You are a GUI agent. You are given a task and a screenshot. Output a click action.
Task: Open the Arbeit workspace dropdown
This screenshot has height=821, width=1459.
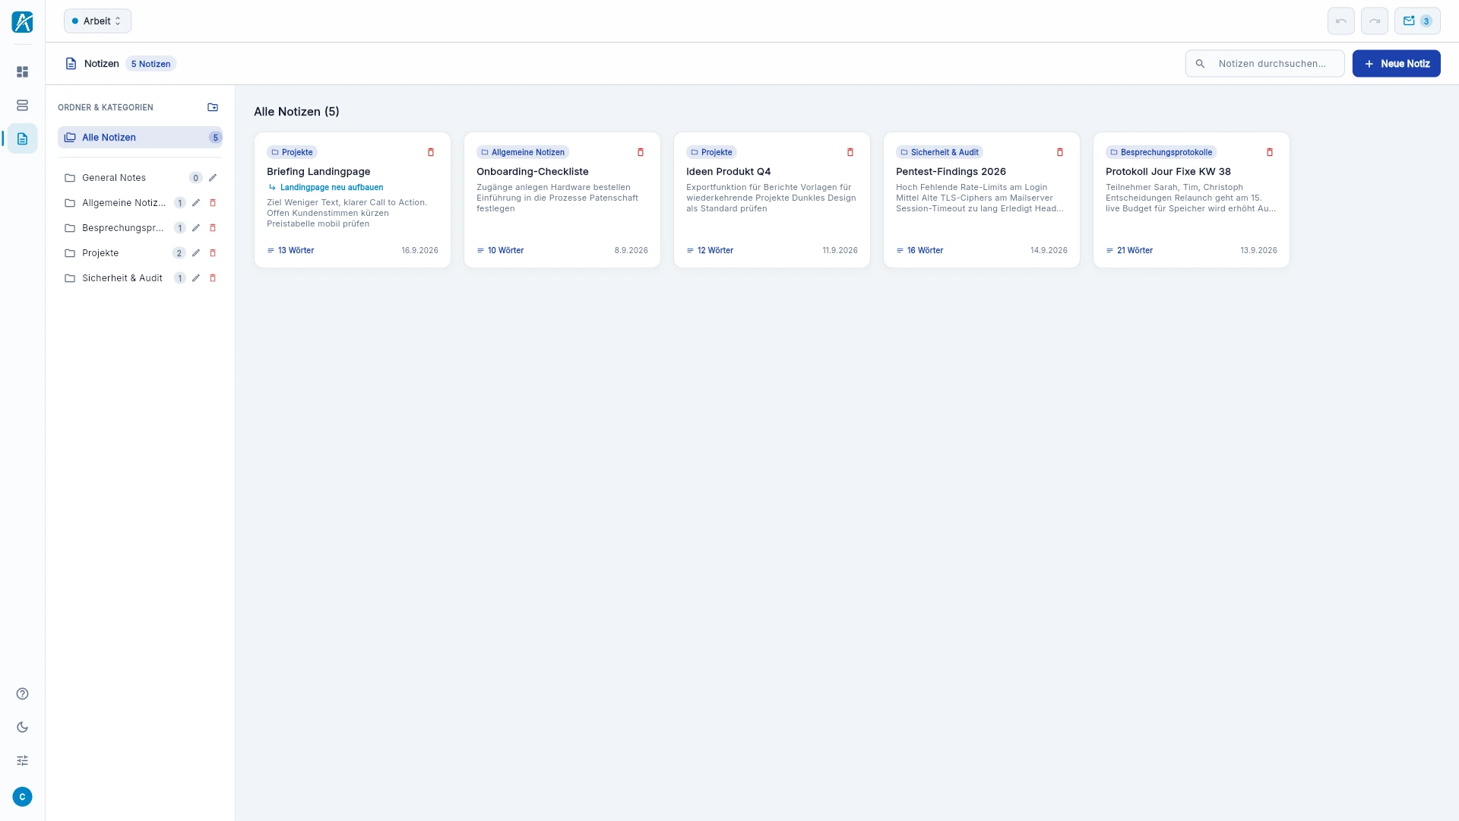[x=97, y=21]
